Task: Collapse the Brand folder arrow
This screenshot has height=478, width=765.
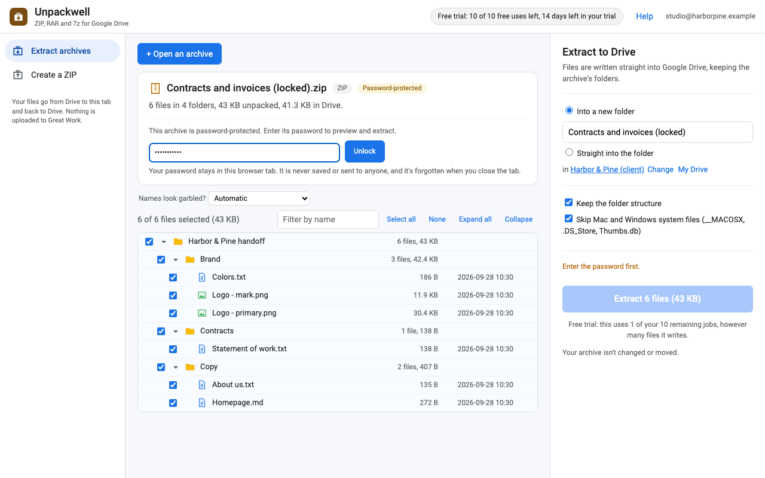Action: pyautogui.click(x=176, y=259)
